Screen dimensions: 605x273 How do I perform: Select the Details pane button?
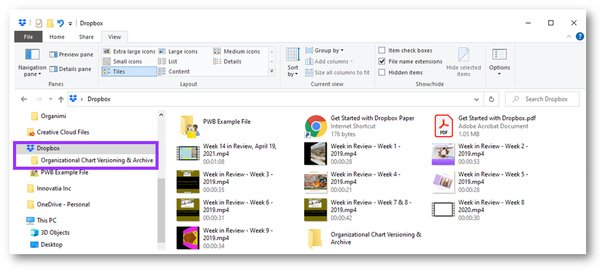tap(54, 69)
